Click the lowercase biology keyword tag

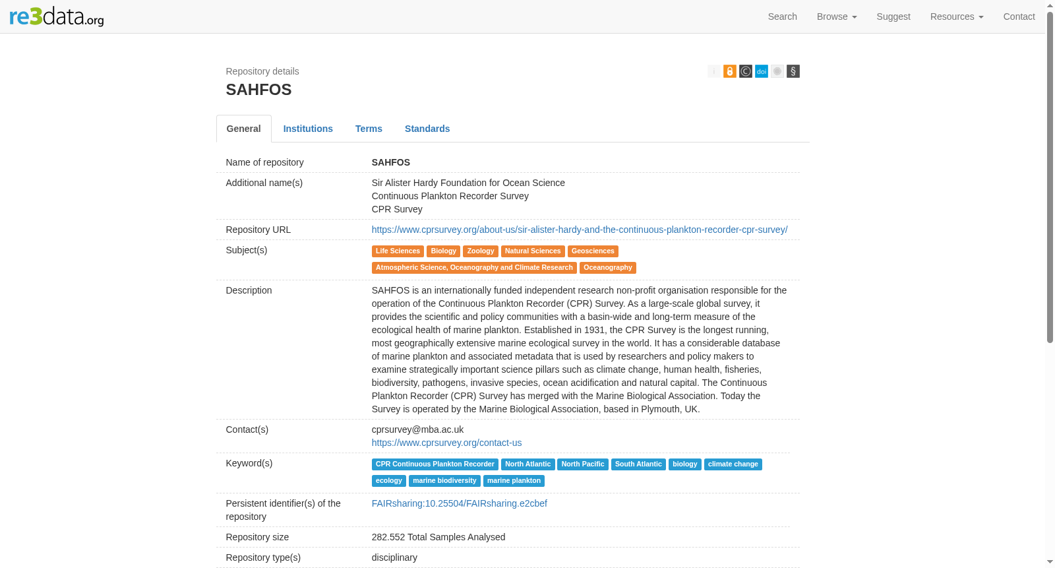(x=685, y=464)
